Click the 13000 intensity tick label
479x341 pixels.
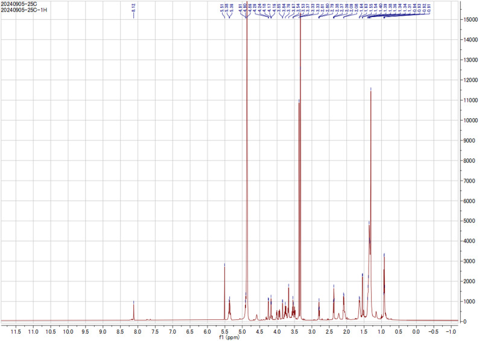[471, 60]
